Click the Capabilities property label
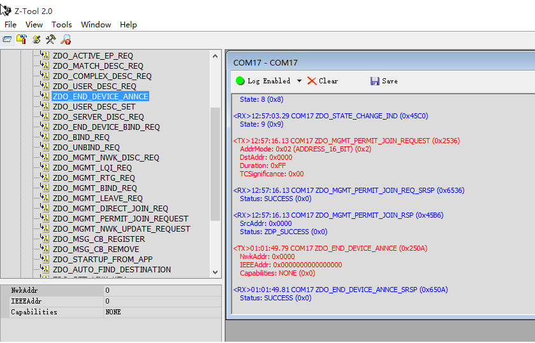 [34, 312]
